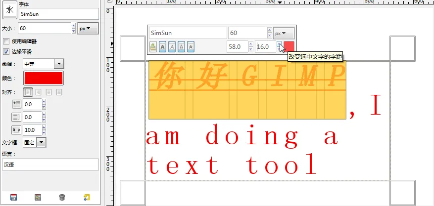Open the 文字框 dropdown showing 固定
The image size is (434, 206).
34,142
